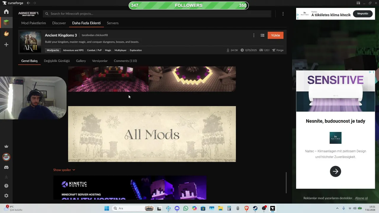Open the Gallery tab

click(81, 61)
